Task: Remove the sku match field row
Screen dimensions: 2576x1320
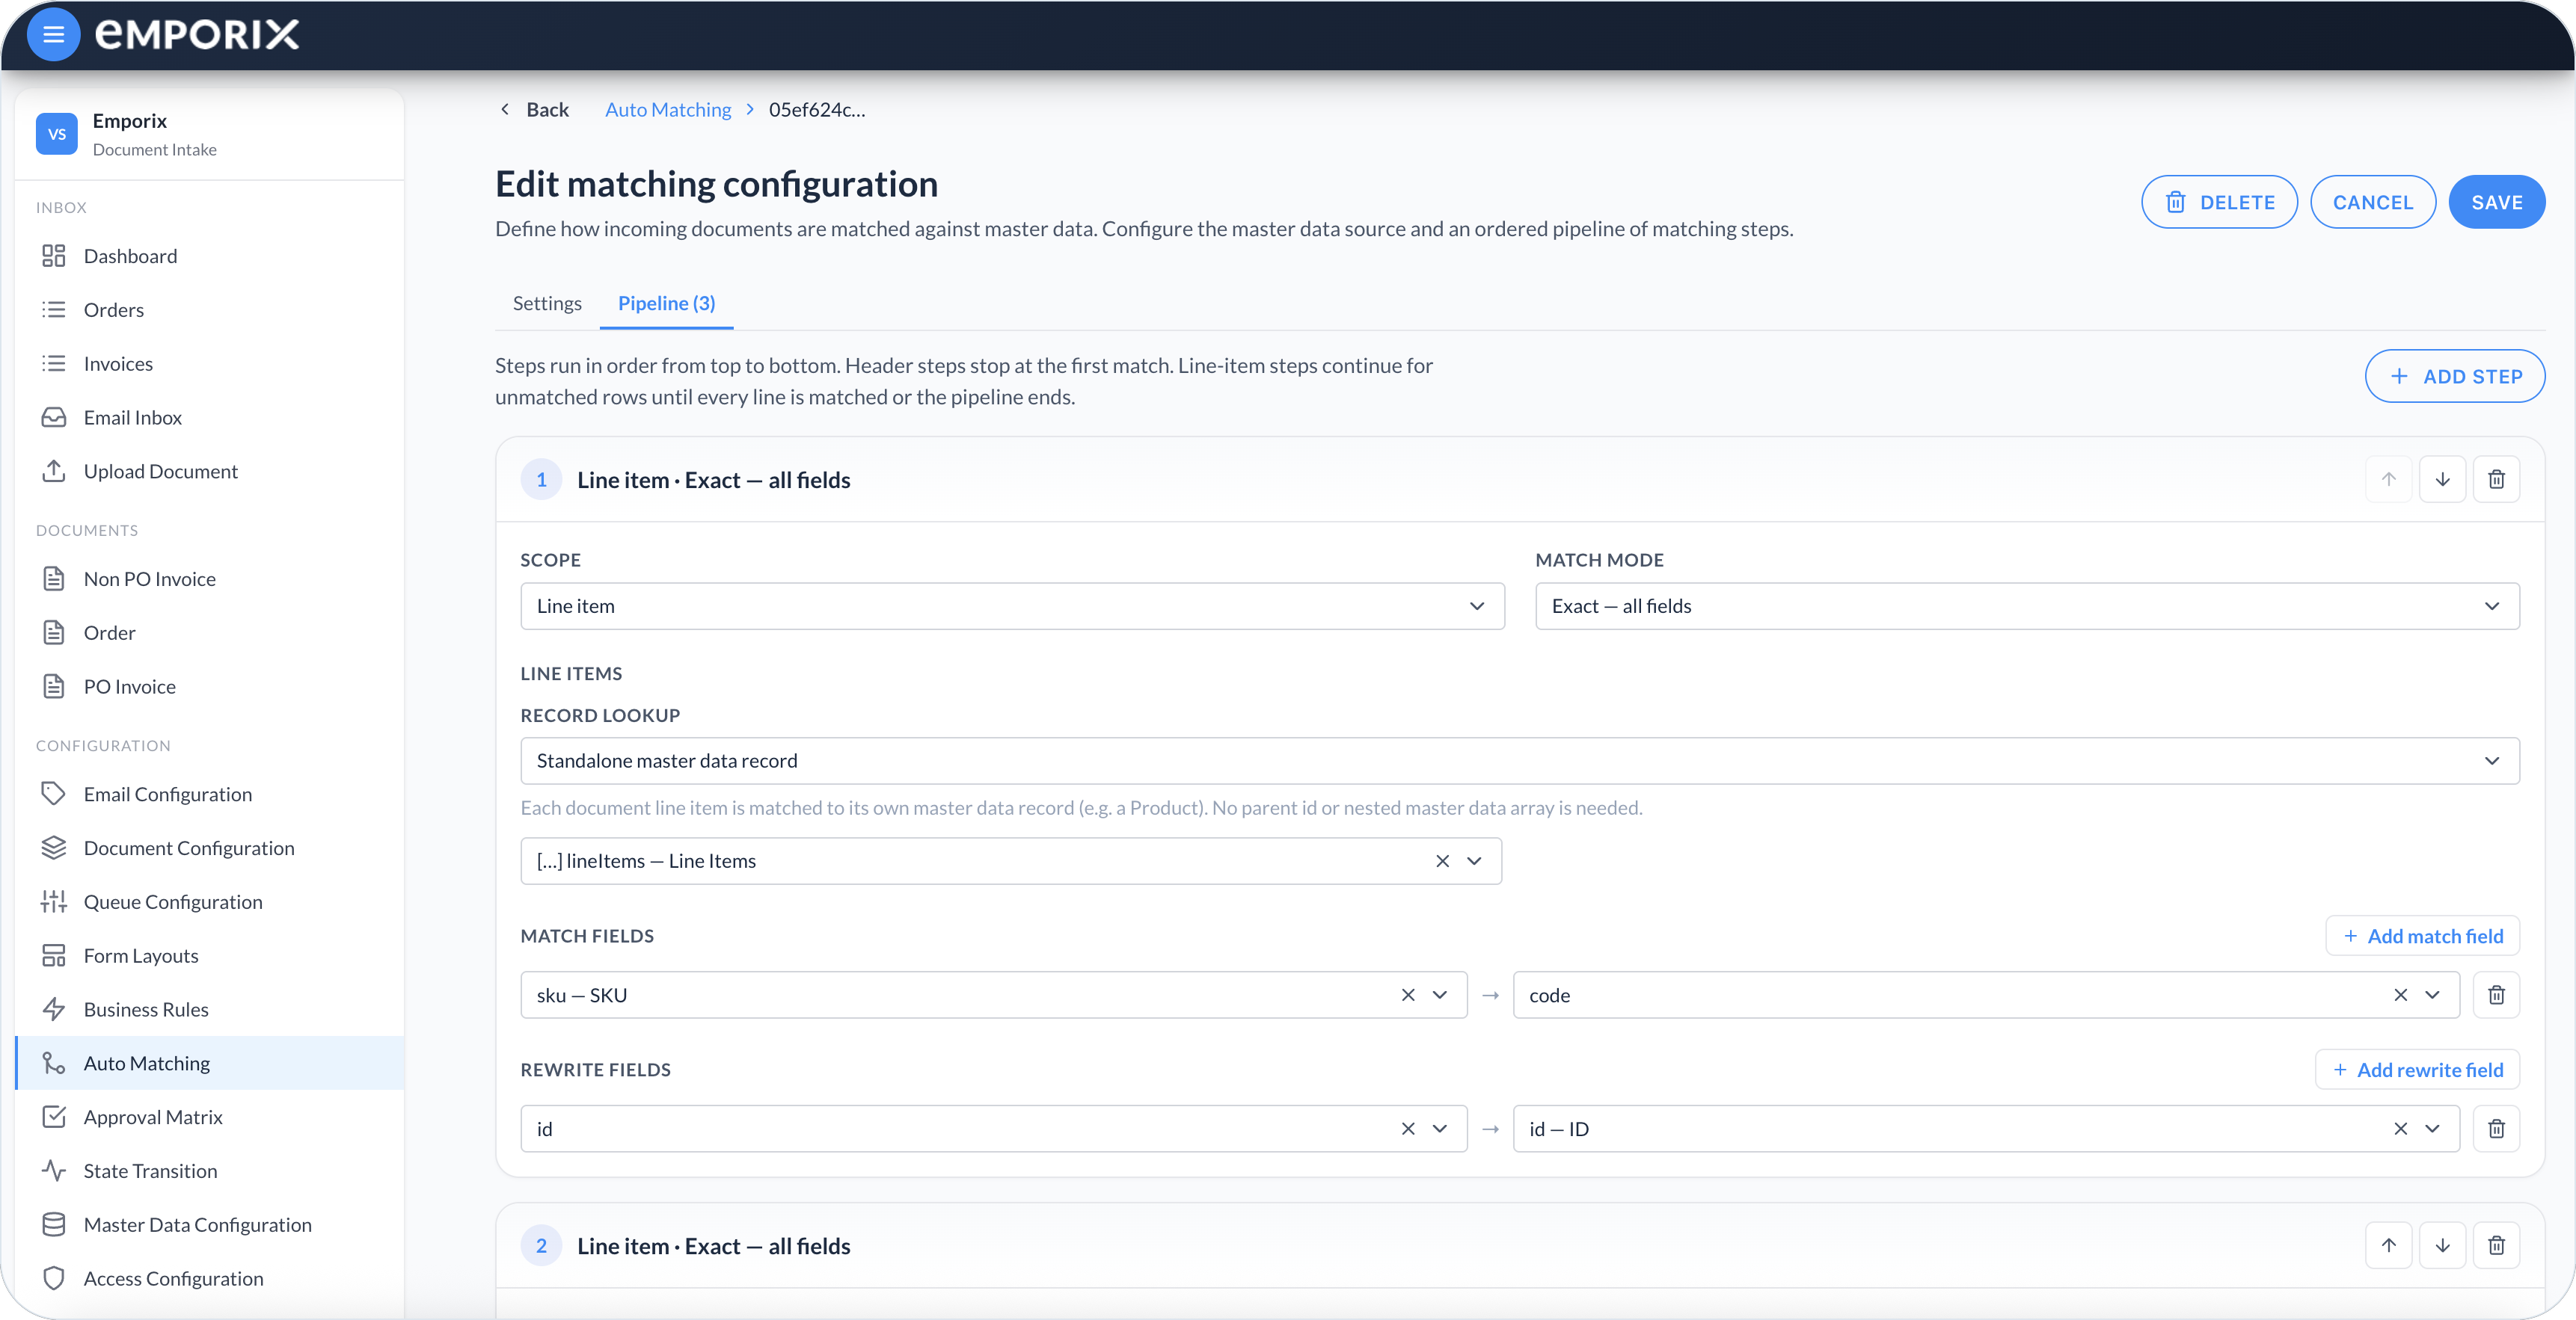Action: tap(2496, 996)
